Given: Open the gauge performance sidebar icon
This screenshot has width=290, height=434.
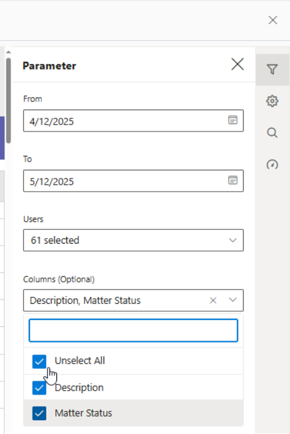Looking at the screenshot, I should (272, 165).
